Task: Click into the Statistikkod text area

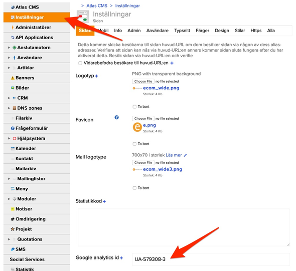Action: 184,227
